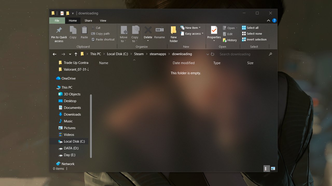Open the File tab
This screenshot has width=332, height=186.
[x=57, y=21]
